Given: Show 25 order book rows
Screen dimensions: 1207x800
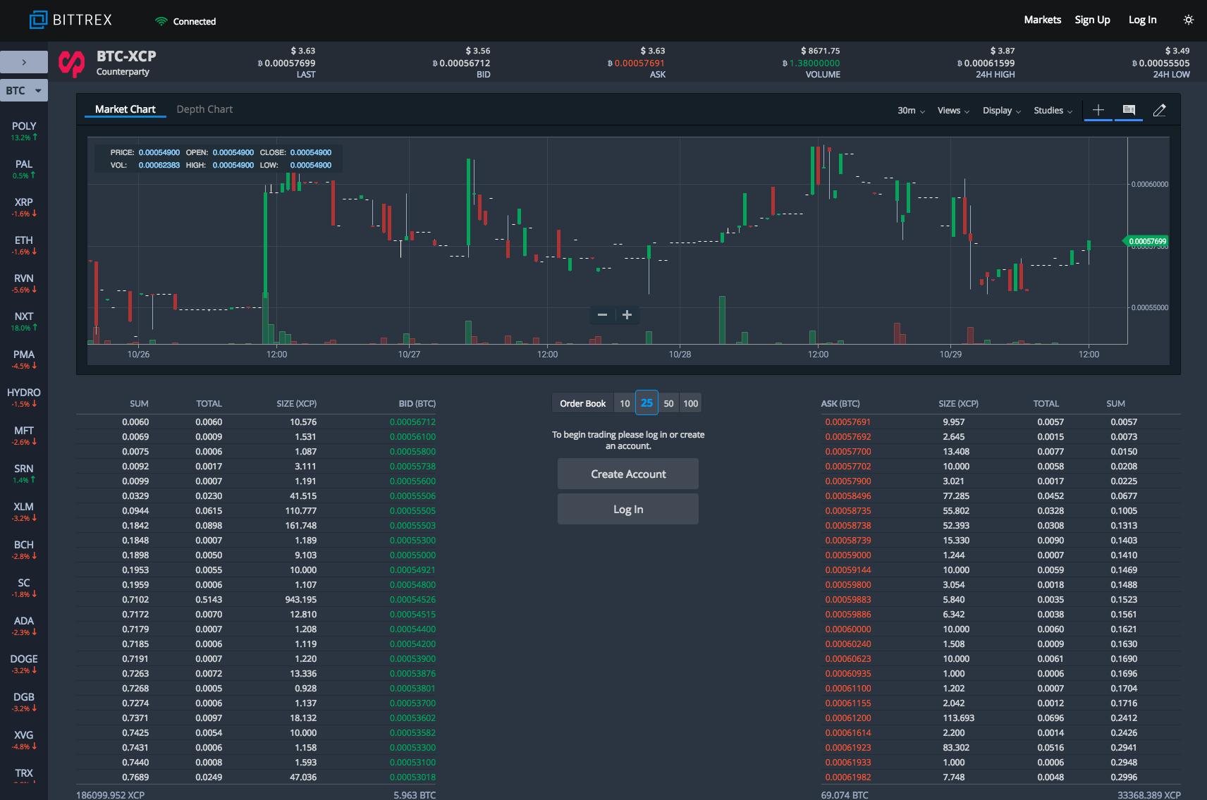Looking at the screenshot, I should click(647, 403).
